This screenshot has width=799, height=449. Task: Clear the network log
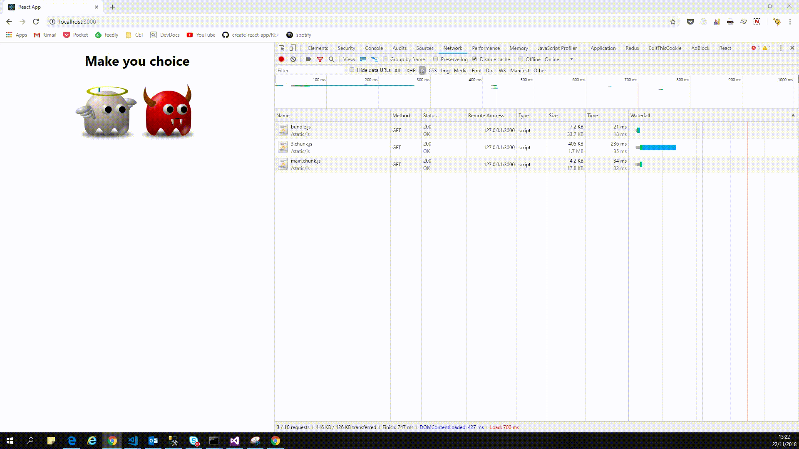293,59
